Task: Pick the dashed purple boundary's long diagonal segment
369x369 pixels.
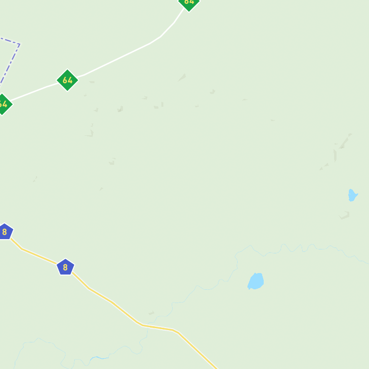Action: (x=10, y=63)
